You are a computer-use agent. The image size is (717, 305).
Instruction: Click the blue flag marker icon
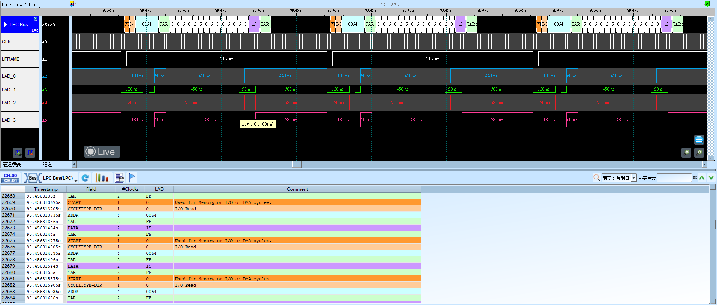[x=132, y=177]
